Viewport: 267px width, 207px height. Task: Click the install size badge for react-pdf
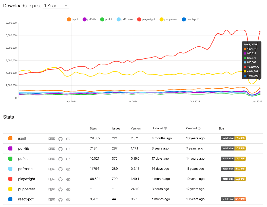coord(233,199)
